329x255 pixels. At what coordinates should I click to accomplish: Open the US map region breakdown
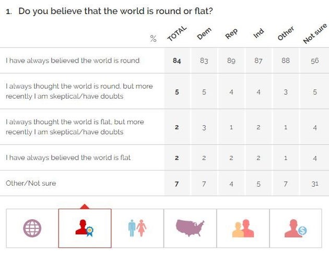190,228
